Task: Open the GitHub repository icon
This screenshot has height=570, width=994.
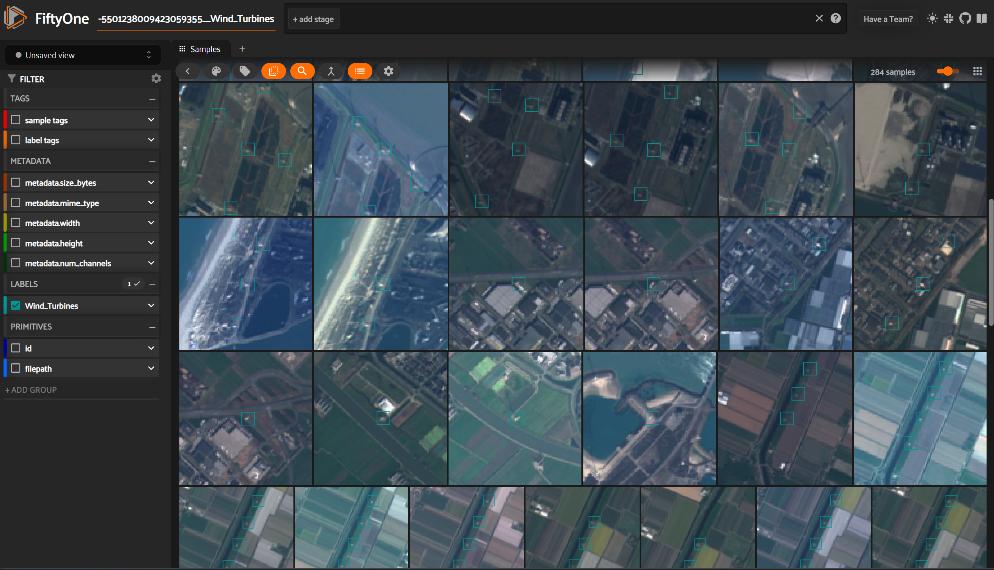Action: 965,18
